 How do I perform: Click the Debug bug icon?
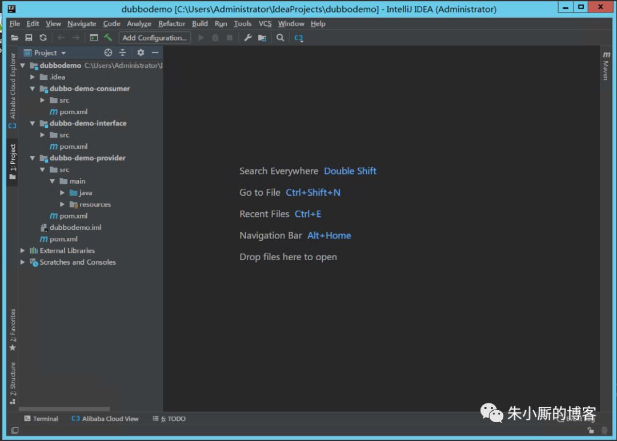pos(215,38)
